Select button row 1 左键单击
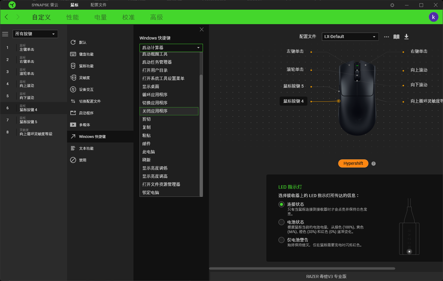This screenshot has width=443, height=281. coord(34,48)
